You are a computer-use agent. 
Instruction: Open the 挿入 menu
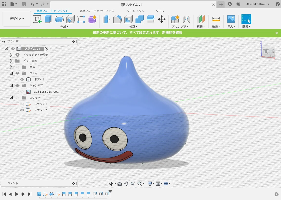click(231, 26)
